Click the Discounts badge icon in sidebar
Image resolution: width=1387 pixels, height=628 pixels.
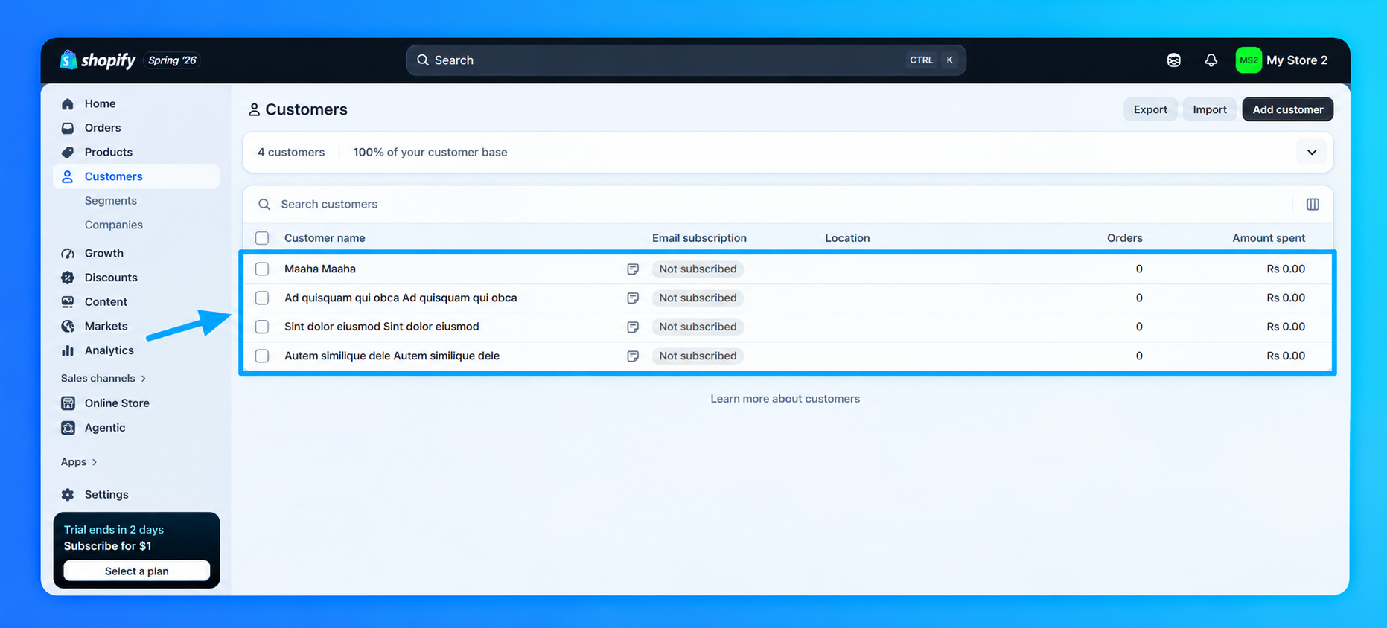tap(68, 278)
